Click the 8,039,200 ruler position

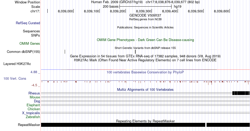(x=118, y=11)
